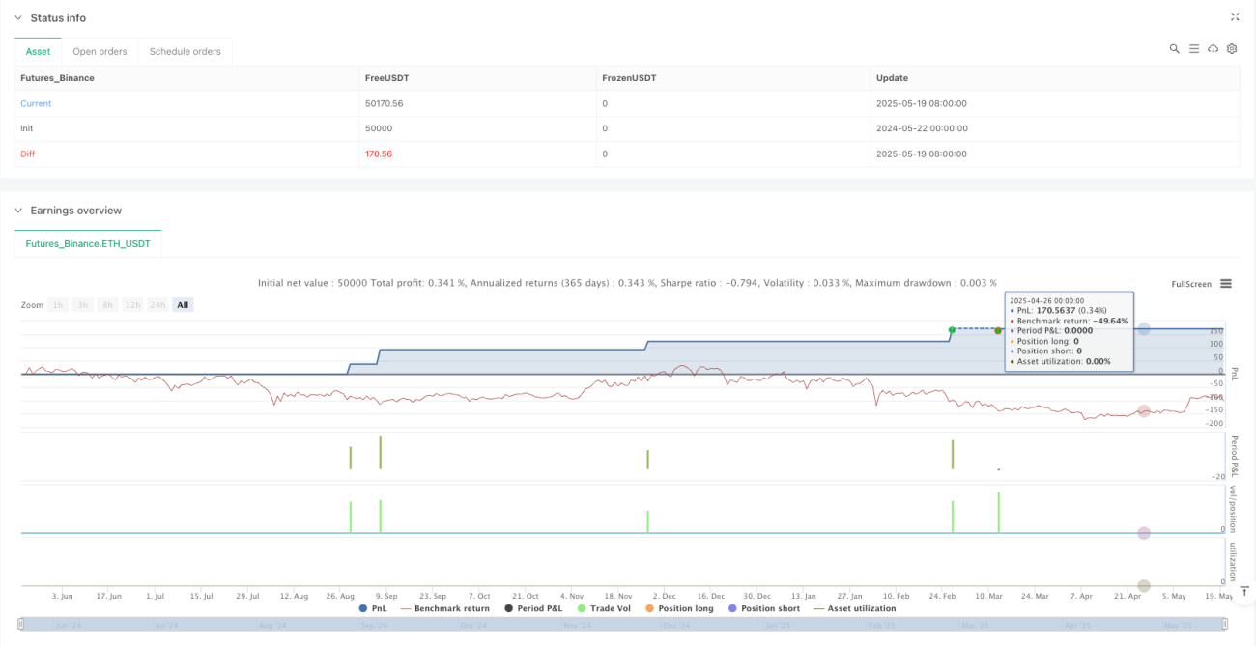Switch to the Schedule orders tab
Viewport: 1256px width, 646px height.
click(x=185, y=51)
